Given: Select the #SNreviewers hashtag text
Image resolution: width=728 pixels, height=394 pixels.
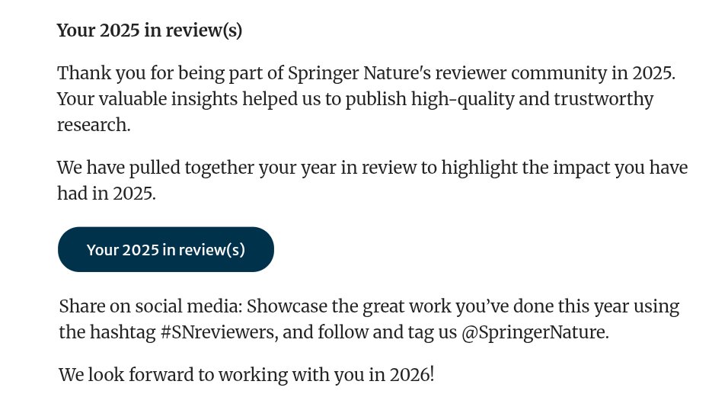Looking at the screenshot, I should (217, 333).
